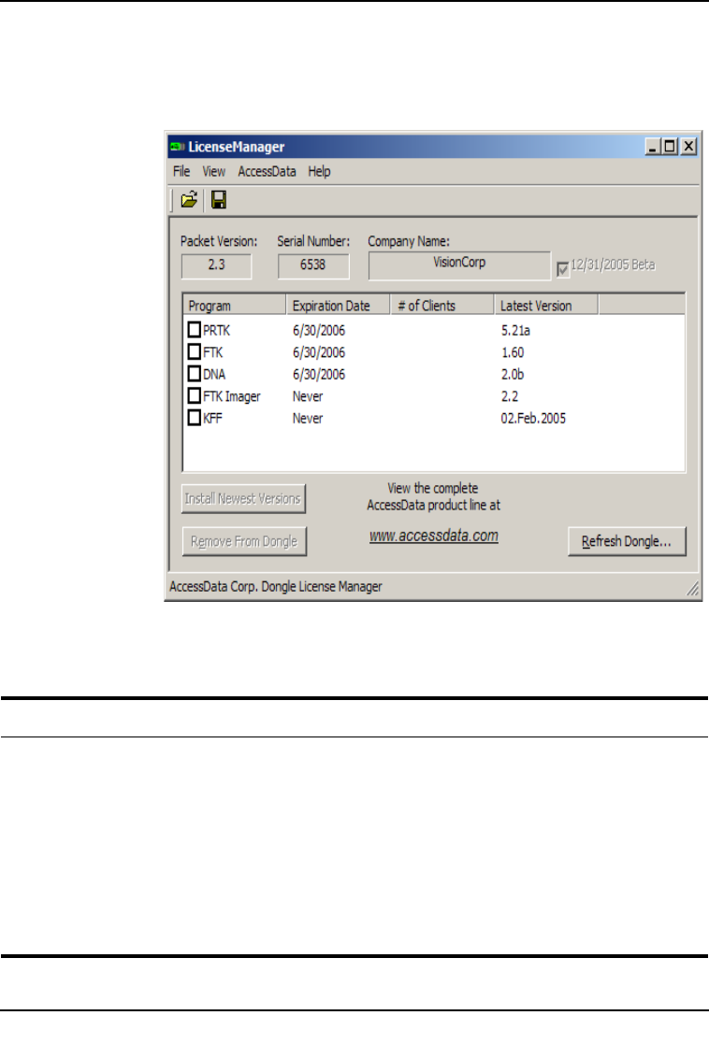Click the LicenseManager title bar app icon

coord(177,147)
